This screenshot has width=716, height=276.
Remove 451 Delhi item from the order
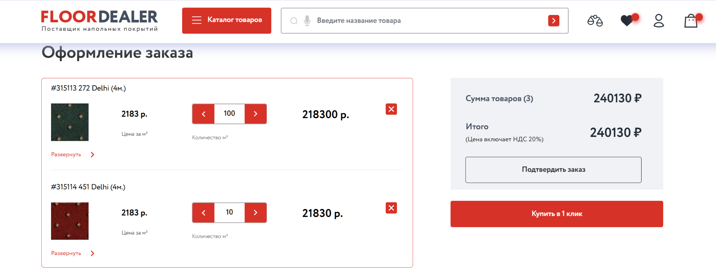click(391, 208)
